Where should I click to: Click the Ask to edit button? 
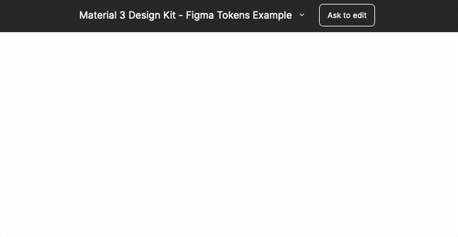point(347,15)
